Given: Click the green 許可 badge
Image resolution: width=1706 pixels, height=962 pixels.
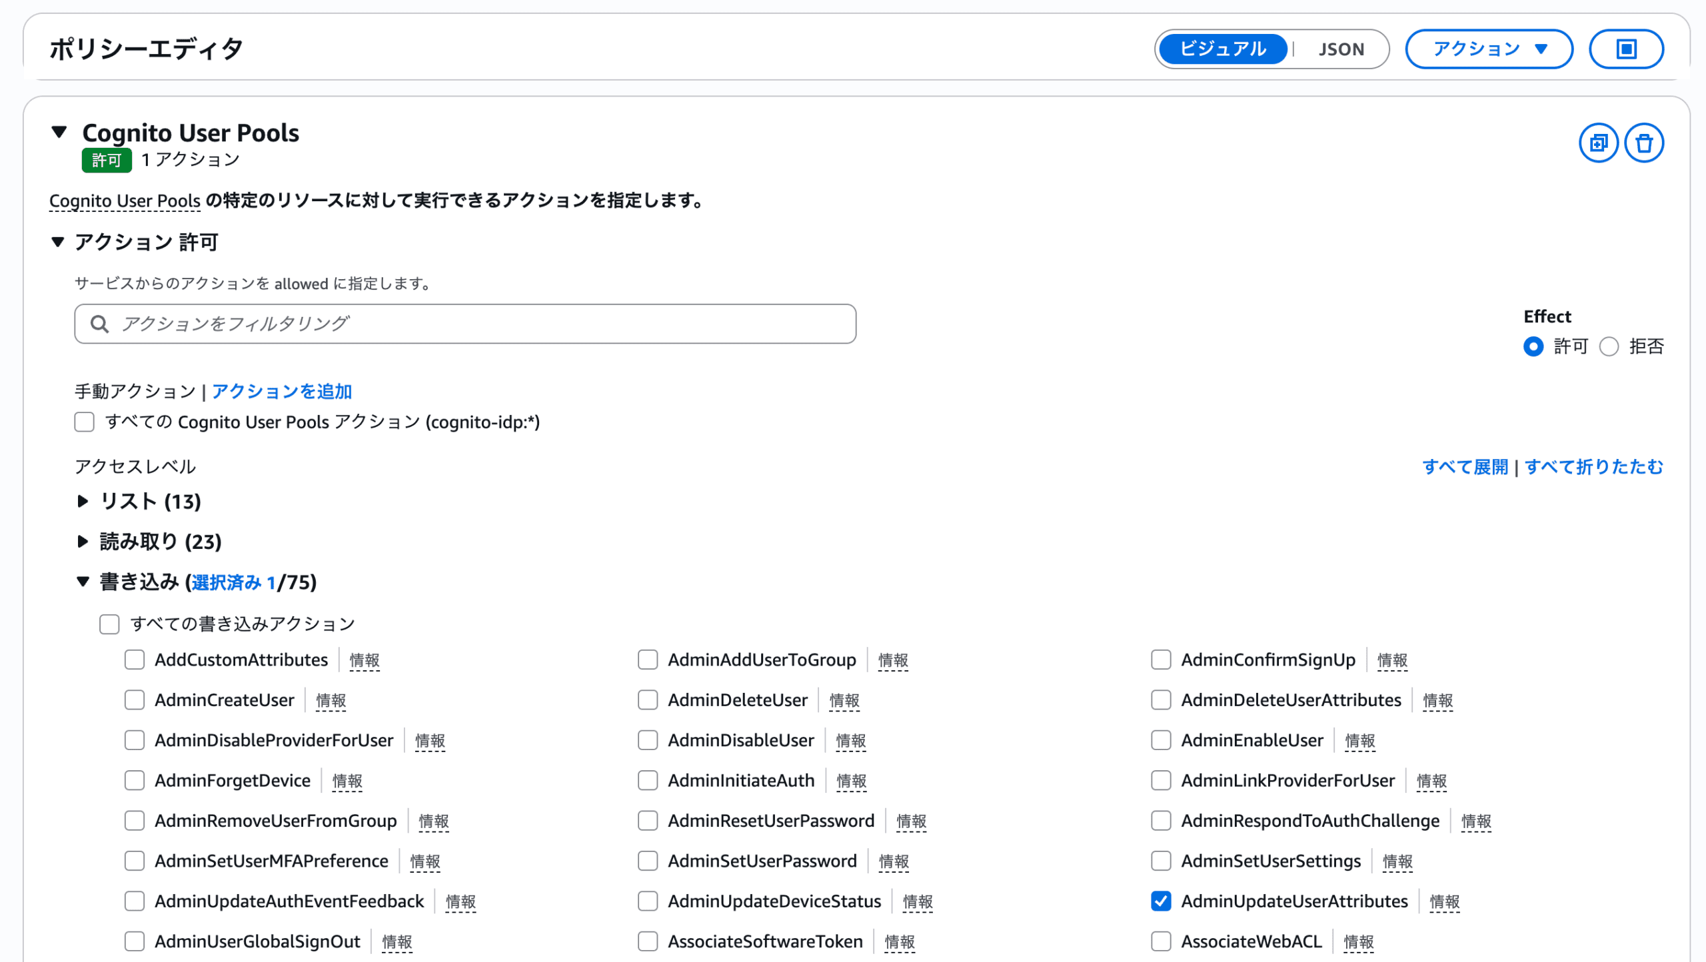Looking at the screenshot, I should 107,160.
